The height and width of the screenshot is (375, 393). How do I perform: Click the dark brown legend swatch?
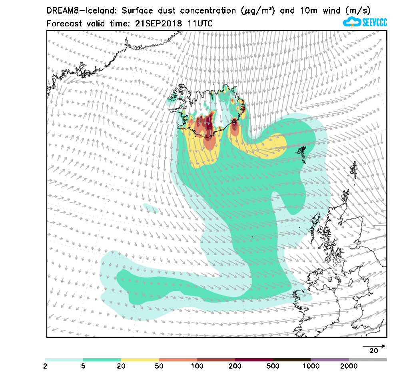[x=292, y=360]
